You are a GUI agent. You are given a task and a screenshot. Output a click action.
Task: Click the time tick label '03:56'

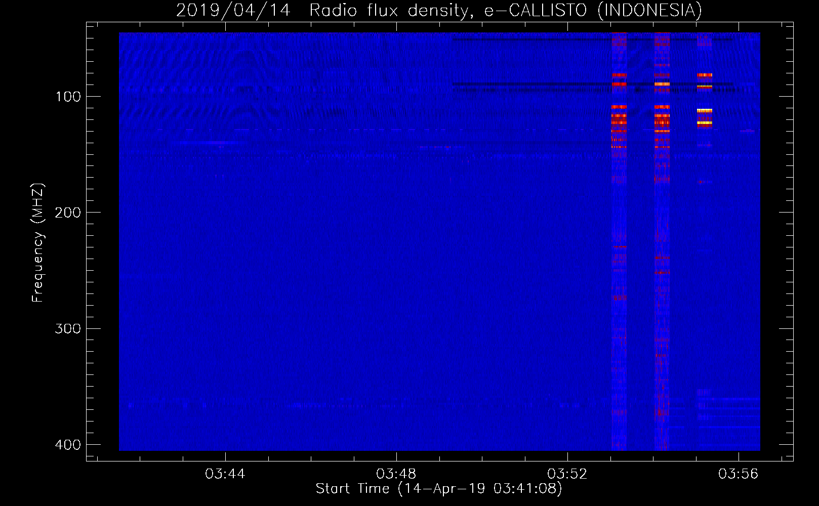pos(739,474)
